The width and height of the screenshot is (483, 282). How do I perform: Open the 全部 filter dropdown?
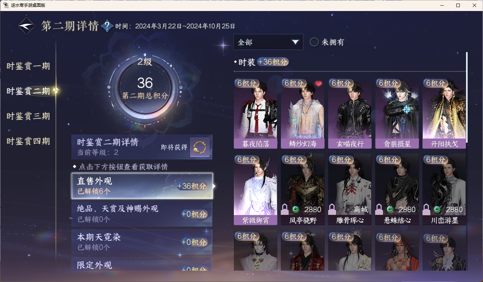[268, 42]
